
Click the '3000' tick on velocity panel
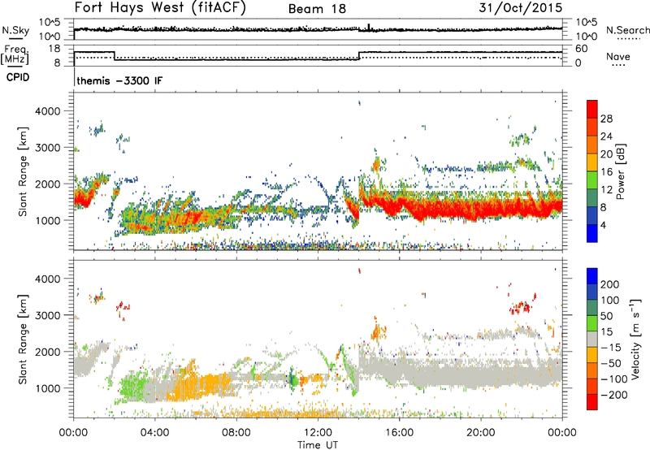(x=47, y=315)
